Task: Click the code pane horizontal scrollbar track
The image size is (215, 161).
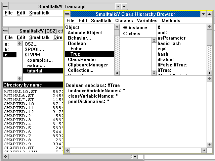Action: click(x=136, y=151)
